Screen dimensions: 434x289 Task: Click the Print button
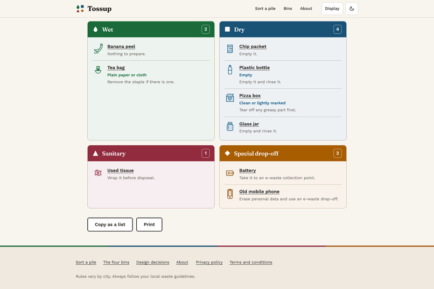tap(149, 224)
